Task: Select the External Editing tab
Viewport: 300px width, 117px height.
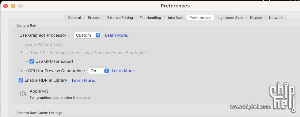Action: [120, 18]
